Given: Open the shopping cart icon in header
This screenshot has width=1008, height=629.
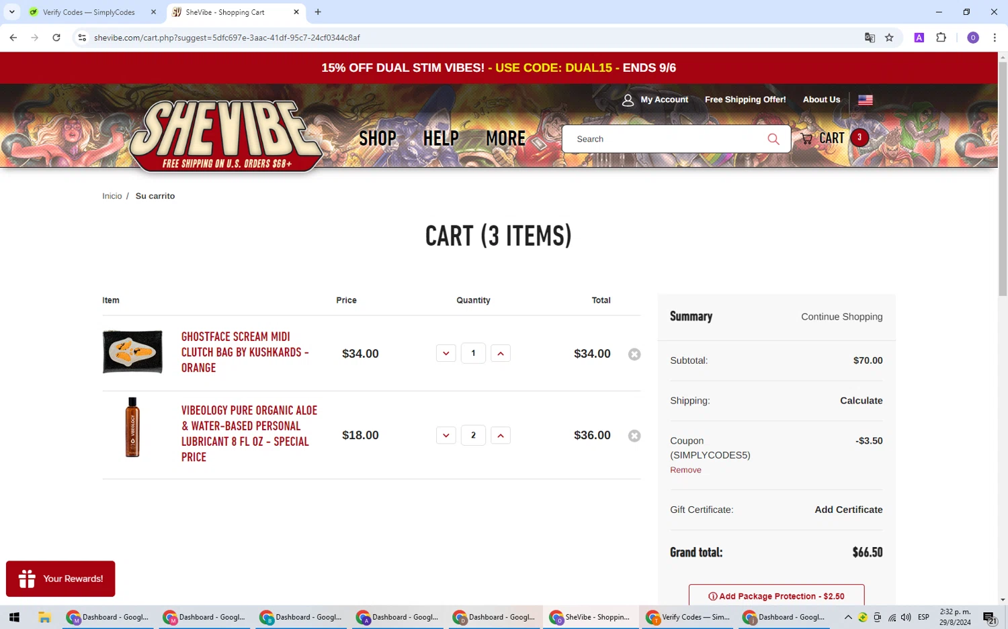Looking at the screenshot, I should point(806,139).
